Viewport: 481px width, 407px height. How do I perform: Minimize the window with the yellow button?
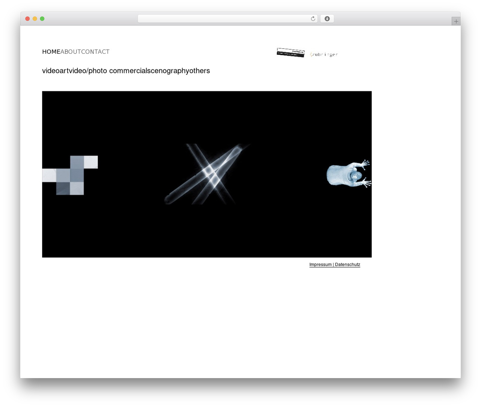(35, 19)
